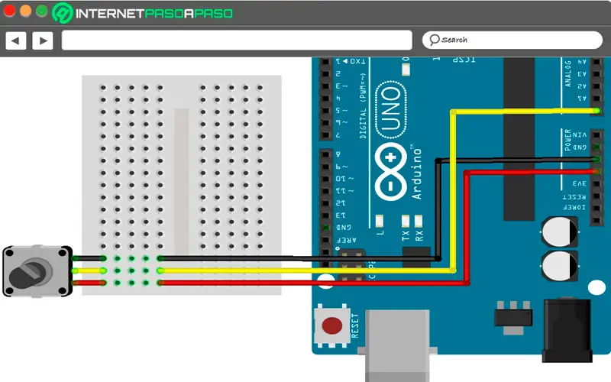
Task: Click the red close window button
Action: [x=9, y=11]
